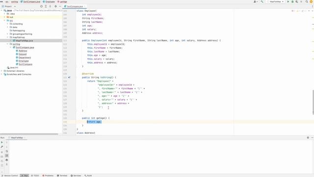The height and width of the screenshot is (177, 314).
Task: Collapse the mapflatmap folder
Action: 8,37
